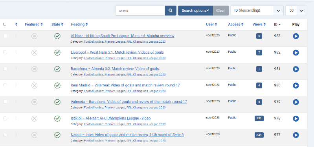Open the ID (descending) sort dropdown

point(257,11)
